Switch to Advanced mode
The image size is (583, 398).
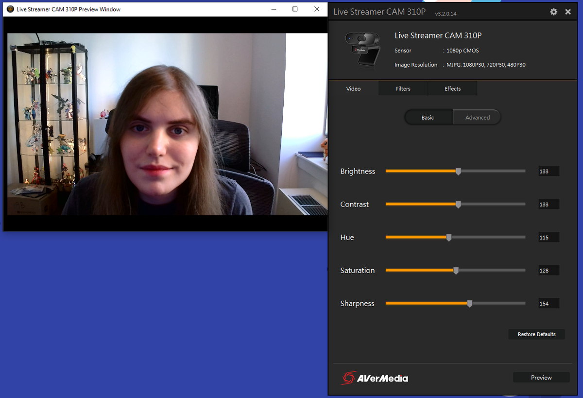[477, 117]
